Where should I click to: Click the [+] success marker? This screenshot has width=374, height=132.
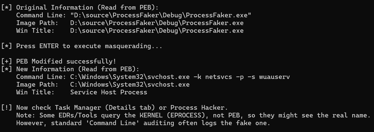pyautogui.click(x=6, y=61)
